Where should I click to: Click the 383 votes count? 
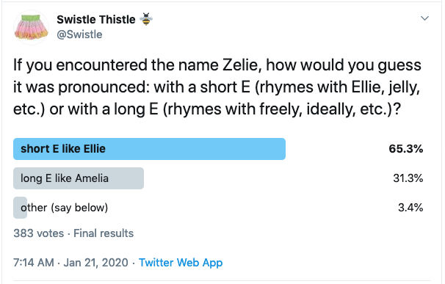coord(39,233)
